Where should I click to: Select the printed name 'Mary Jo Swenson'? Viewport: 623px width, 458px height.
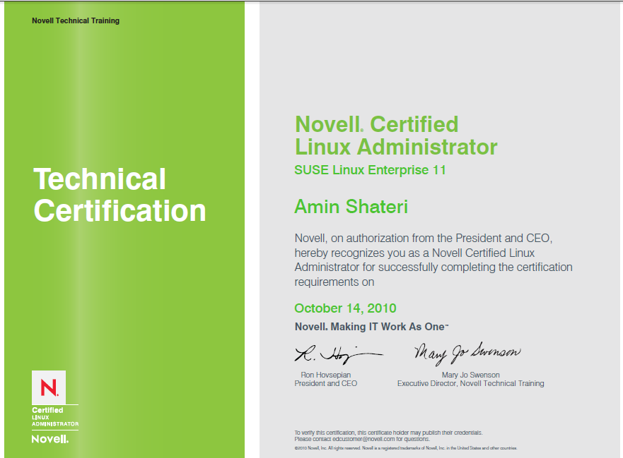(471, 375)
